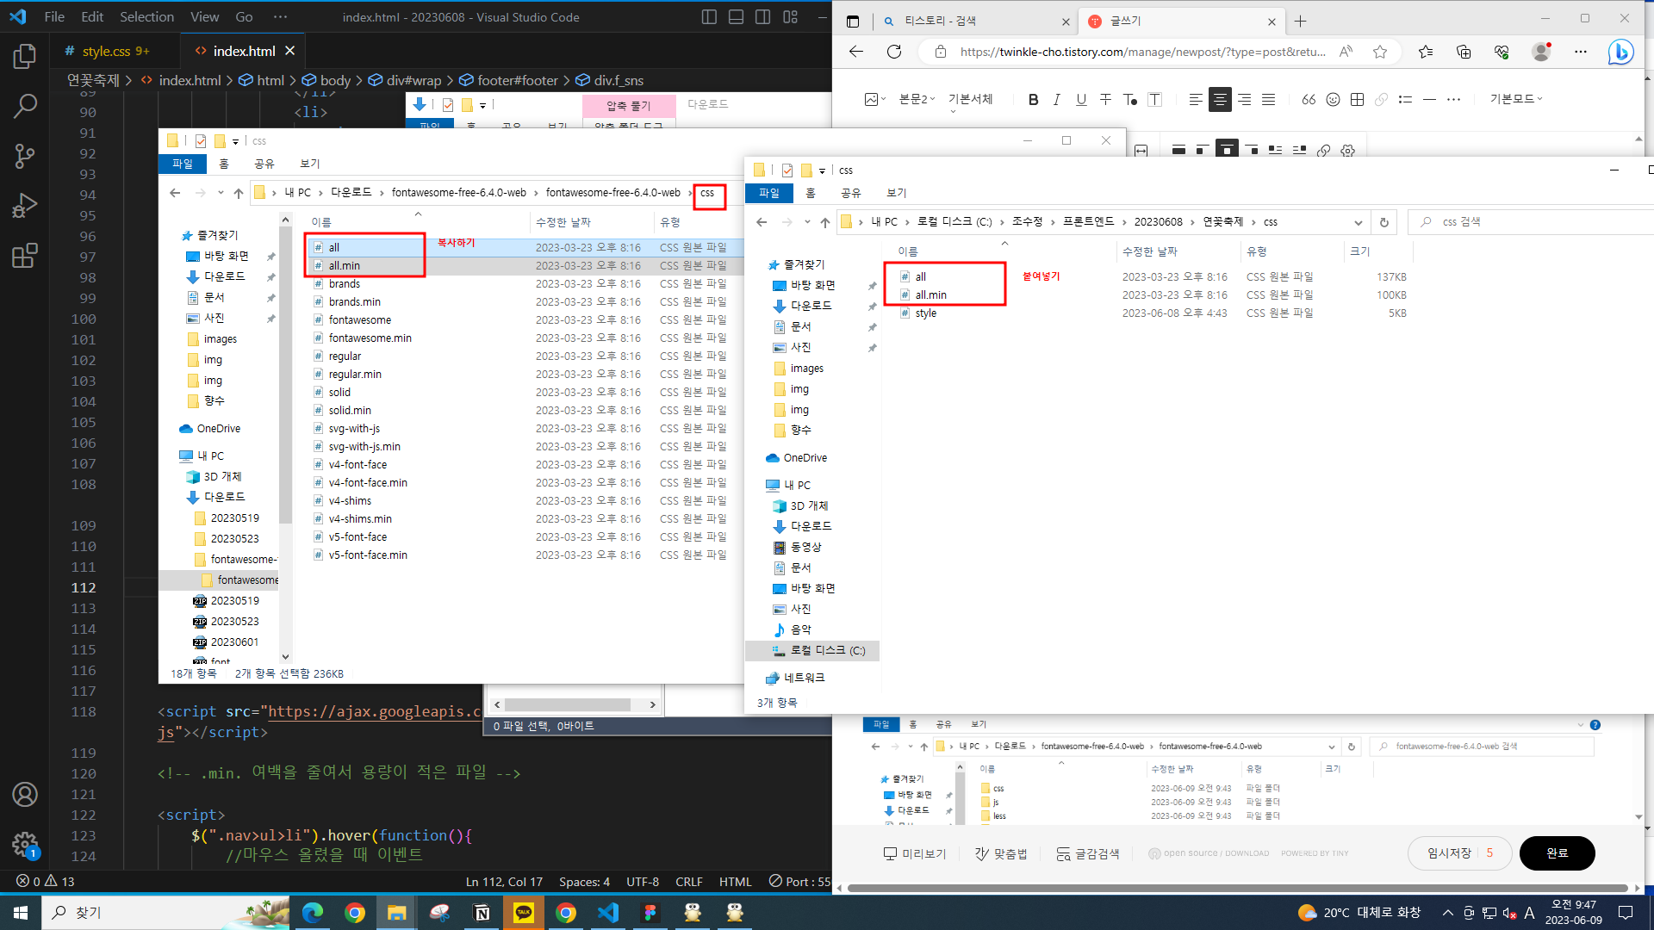Insert bullet list in blog editor
The image size is (1654, 930).
[1405, 100]
